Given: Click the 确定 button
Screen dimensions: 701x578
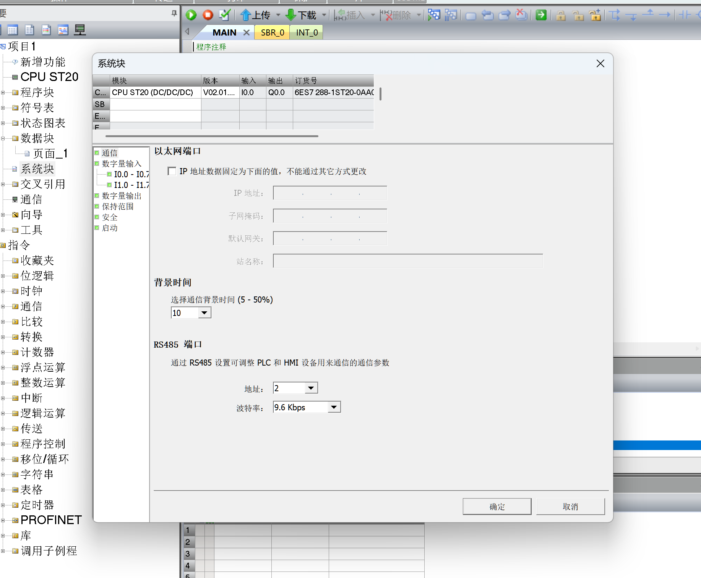Looking at the screenshot, I should 497,507.
